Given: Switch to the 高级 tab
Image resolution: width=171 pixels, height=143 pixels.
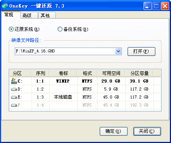Looking at the screenshot, I should 29,15.
